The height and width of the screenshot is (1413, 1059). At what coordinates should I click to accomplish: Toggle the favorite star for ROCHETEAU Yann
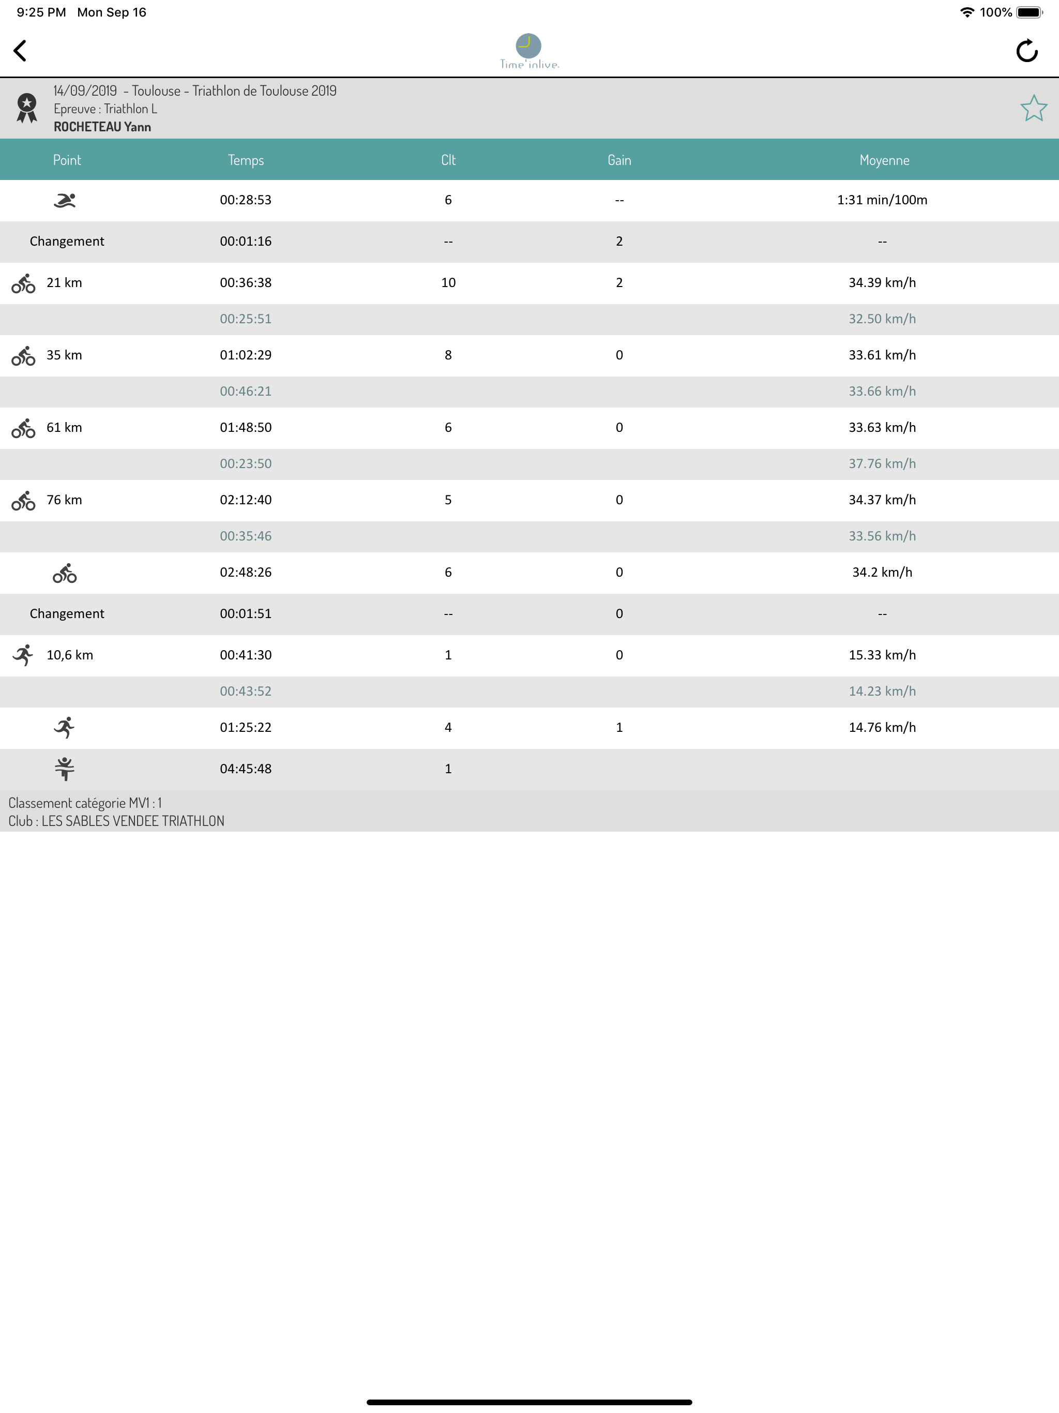pyautogui.click(x=1033, y=108)
